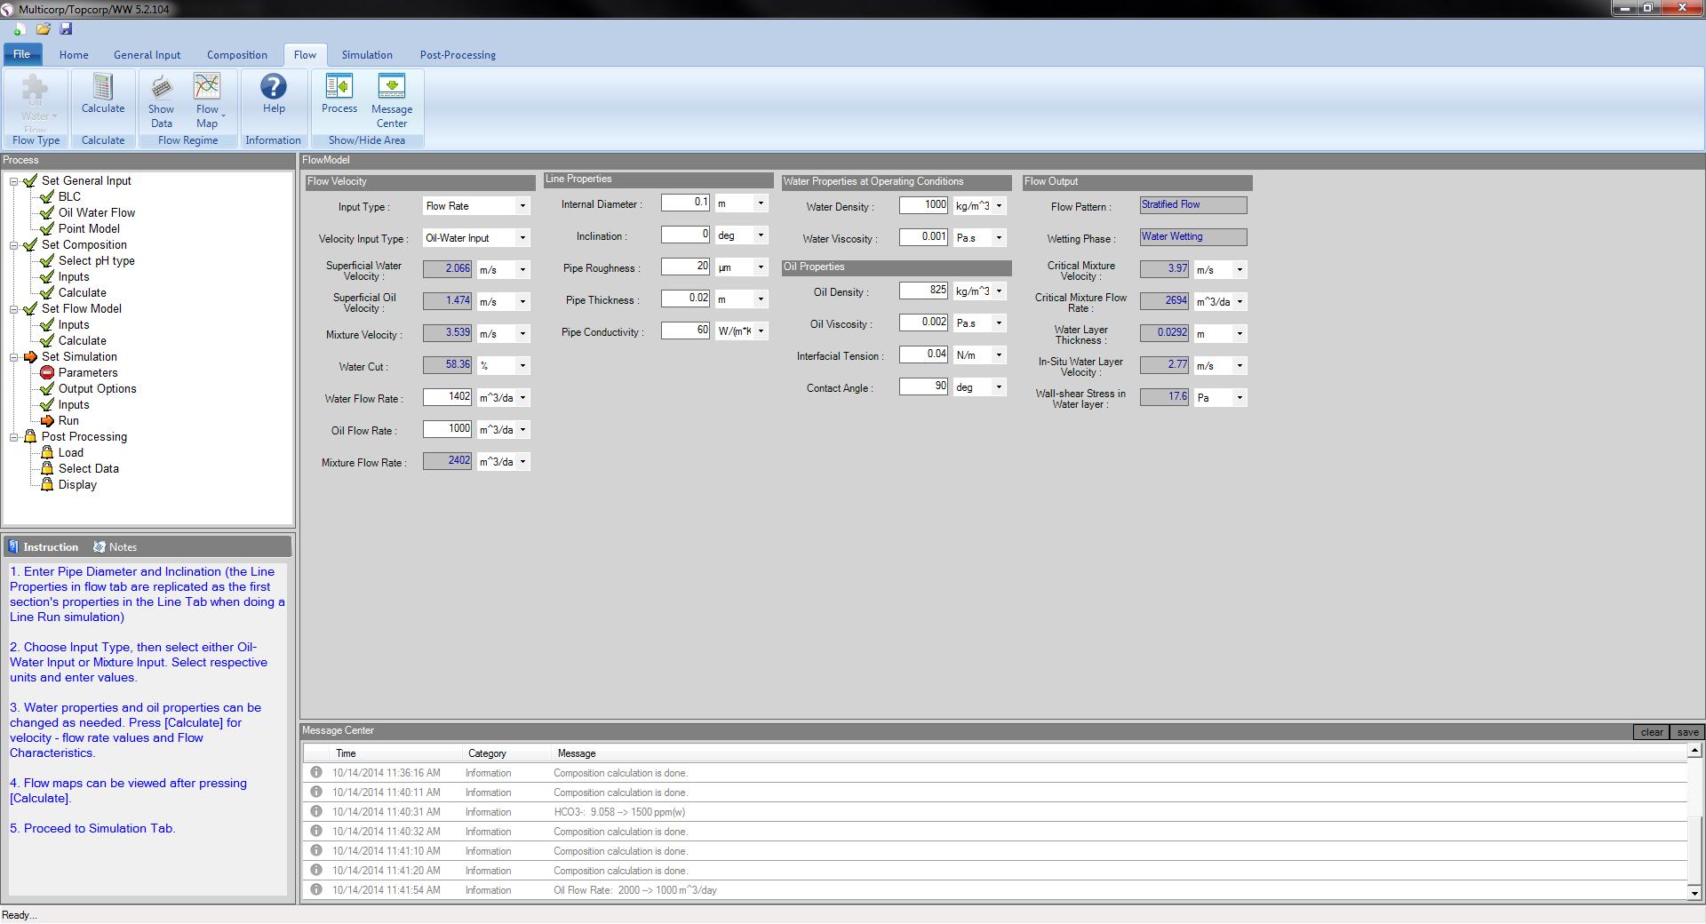Click the Internal Diameter input field
This screenshot has height=924, width=1706.
click(x=685, y=203)
